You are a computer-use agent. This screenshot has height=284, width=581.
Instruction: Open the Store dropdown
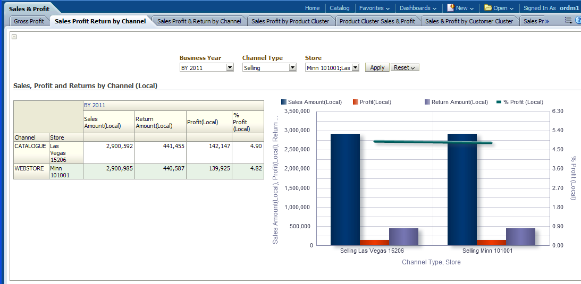355,67
